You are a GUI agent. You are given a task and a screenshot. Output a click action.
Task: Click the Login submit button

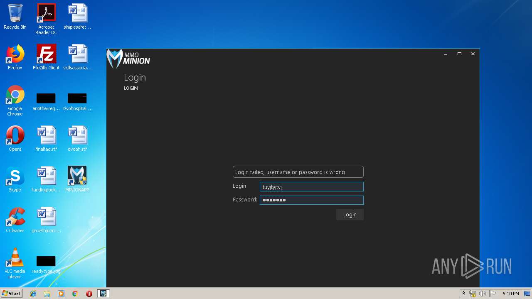coord(350,215)
